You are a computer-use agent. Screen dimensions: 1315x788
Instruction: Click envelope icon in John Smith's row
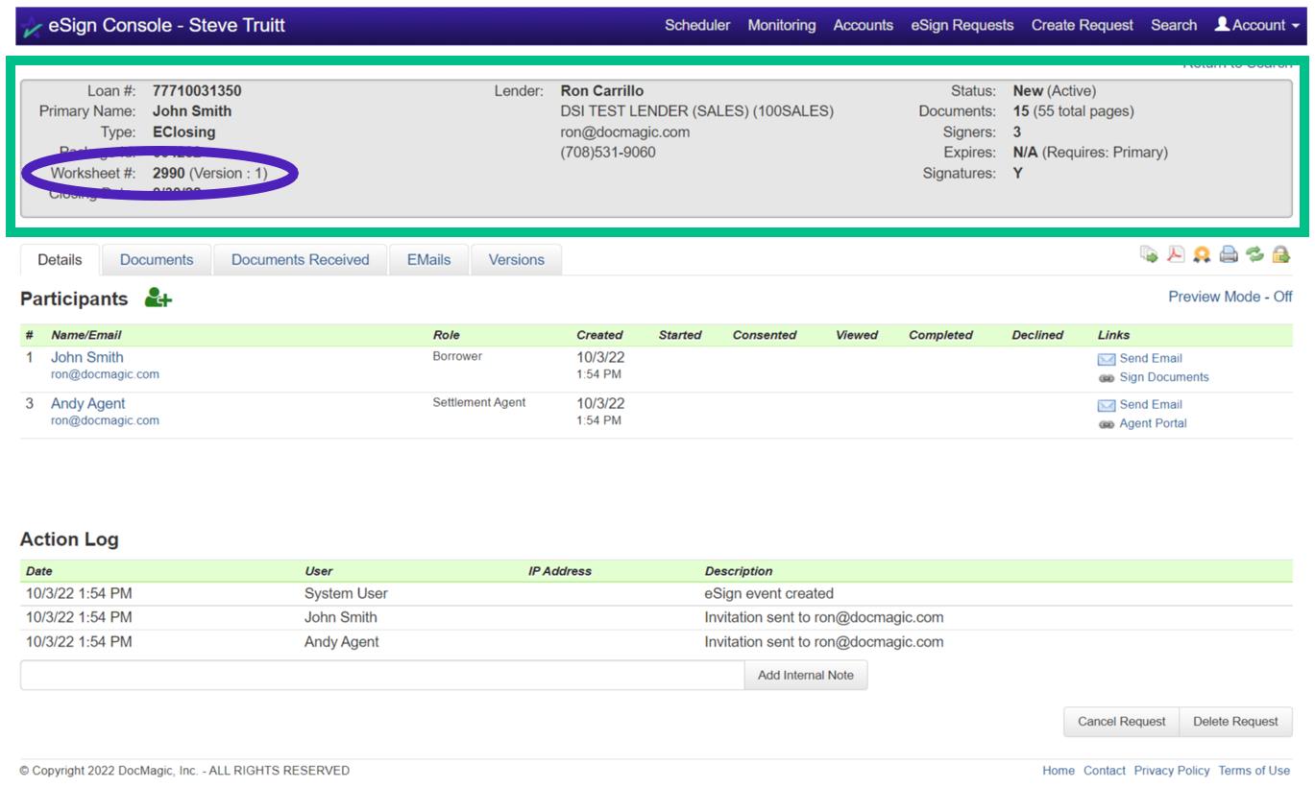coord(1107,359)
